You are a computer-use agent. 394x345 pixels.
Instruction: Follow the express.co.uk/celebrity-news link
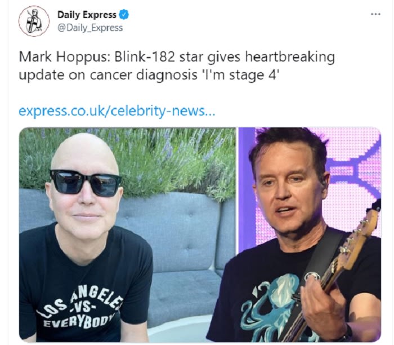point(117,110)
